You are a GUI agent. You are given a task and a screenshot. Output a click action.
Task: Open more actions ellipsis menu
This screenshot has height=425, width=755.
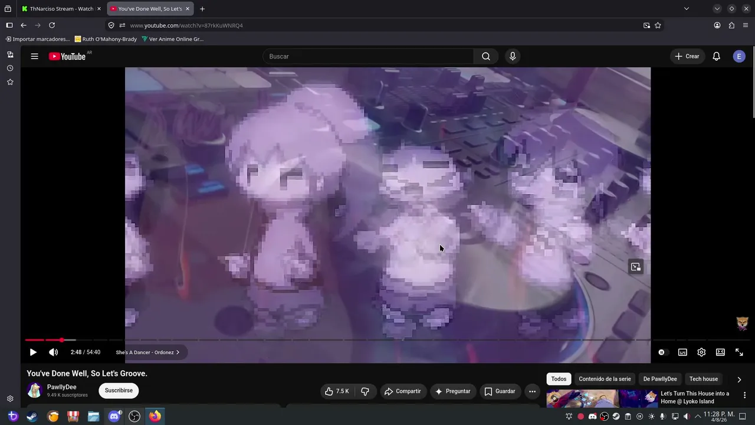(x=532, y=391)
